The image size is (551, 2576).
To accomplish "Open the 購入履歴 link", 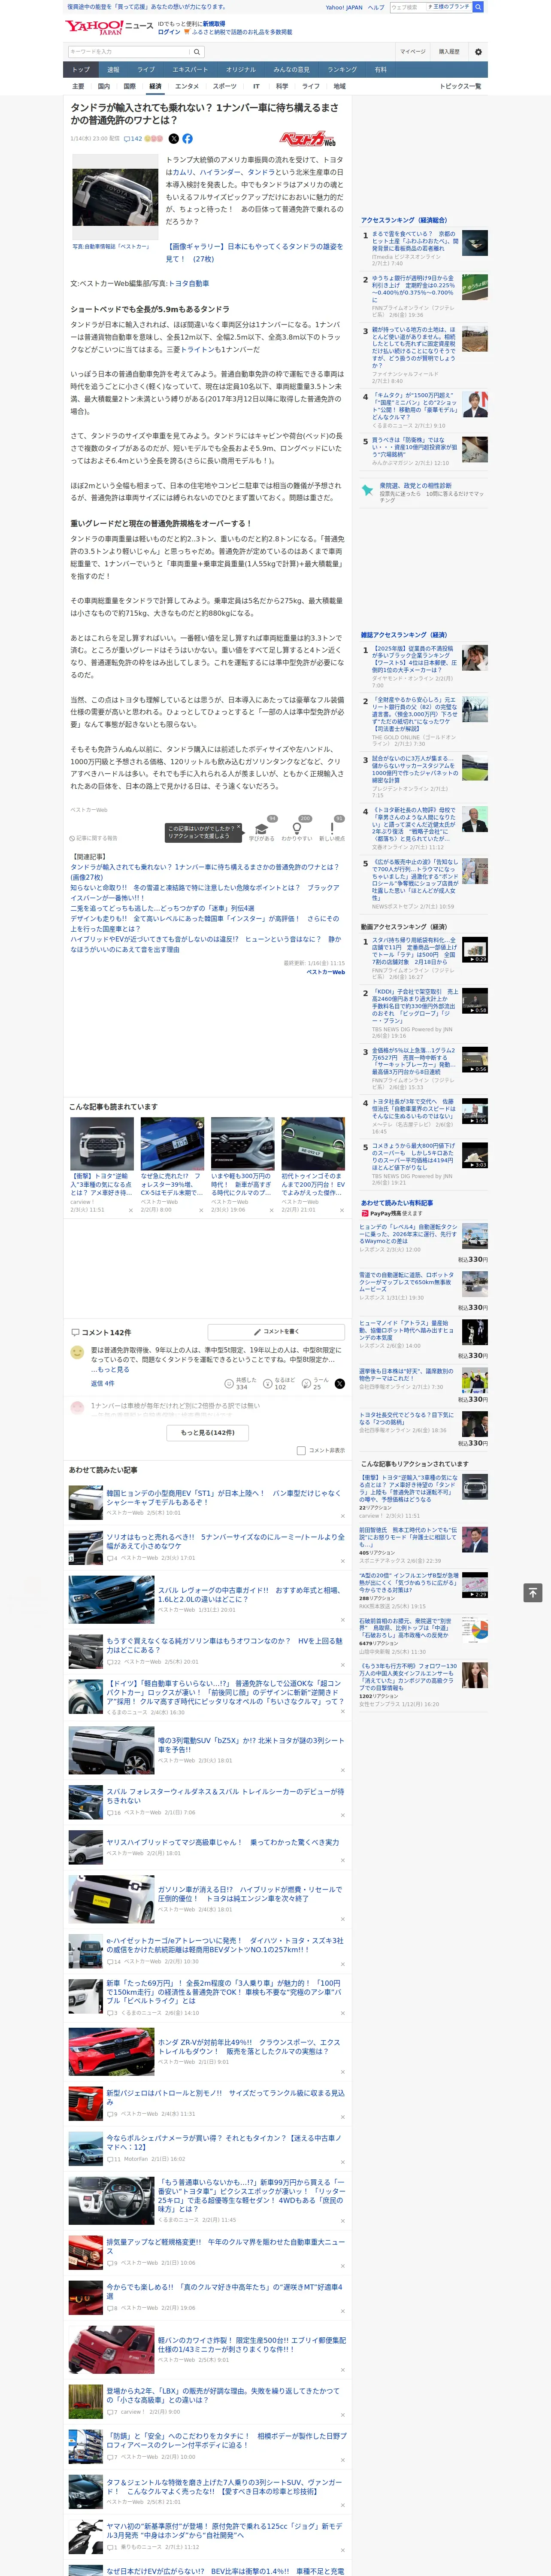I will click(x=449, y=52).
